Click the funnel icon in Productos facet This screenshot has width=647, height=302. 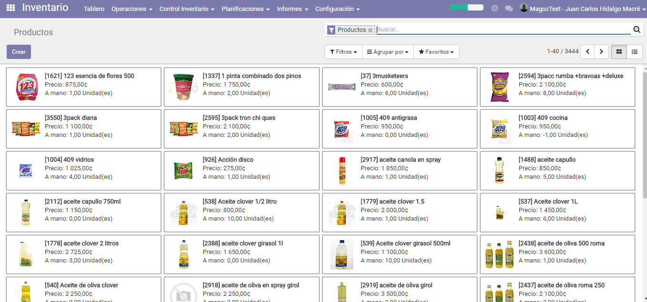point(331,30)
